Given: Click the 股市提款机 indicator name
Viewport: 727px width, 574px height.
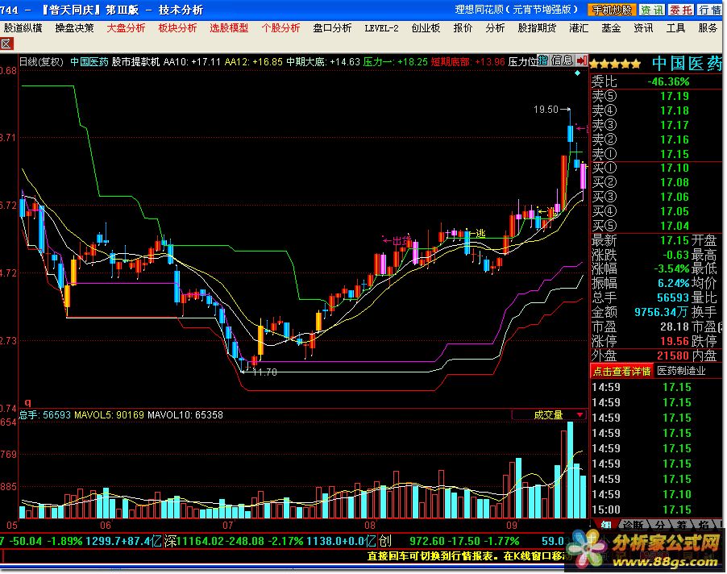Looking at the screenshot, I should 136,61.
